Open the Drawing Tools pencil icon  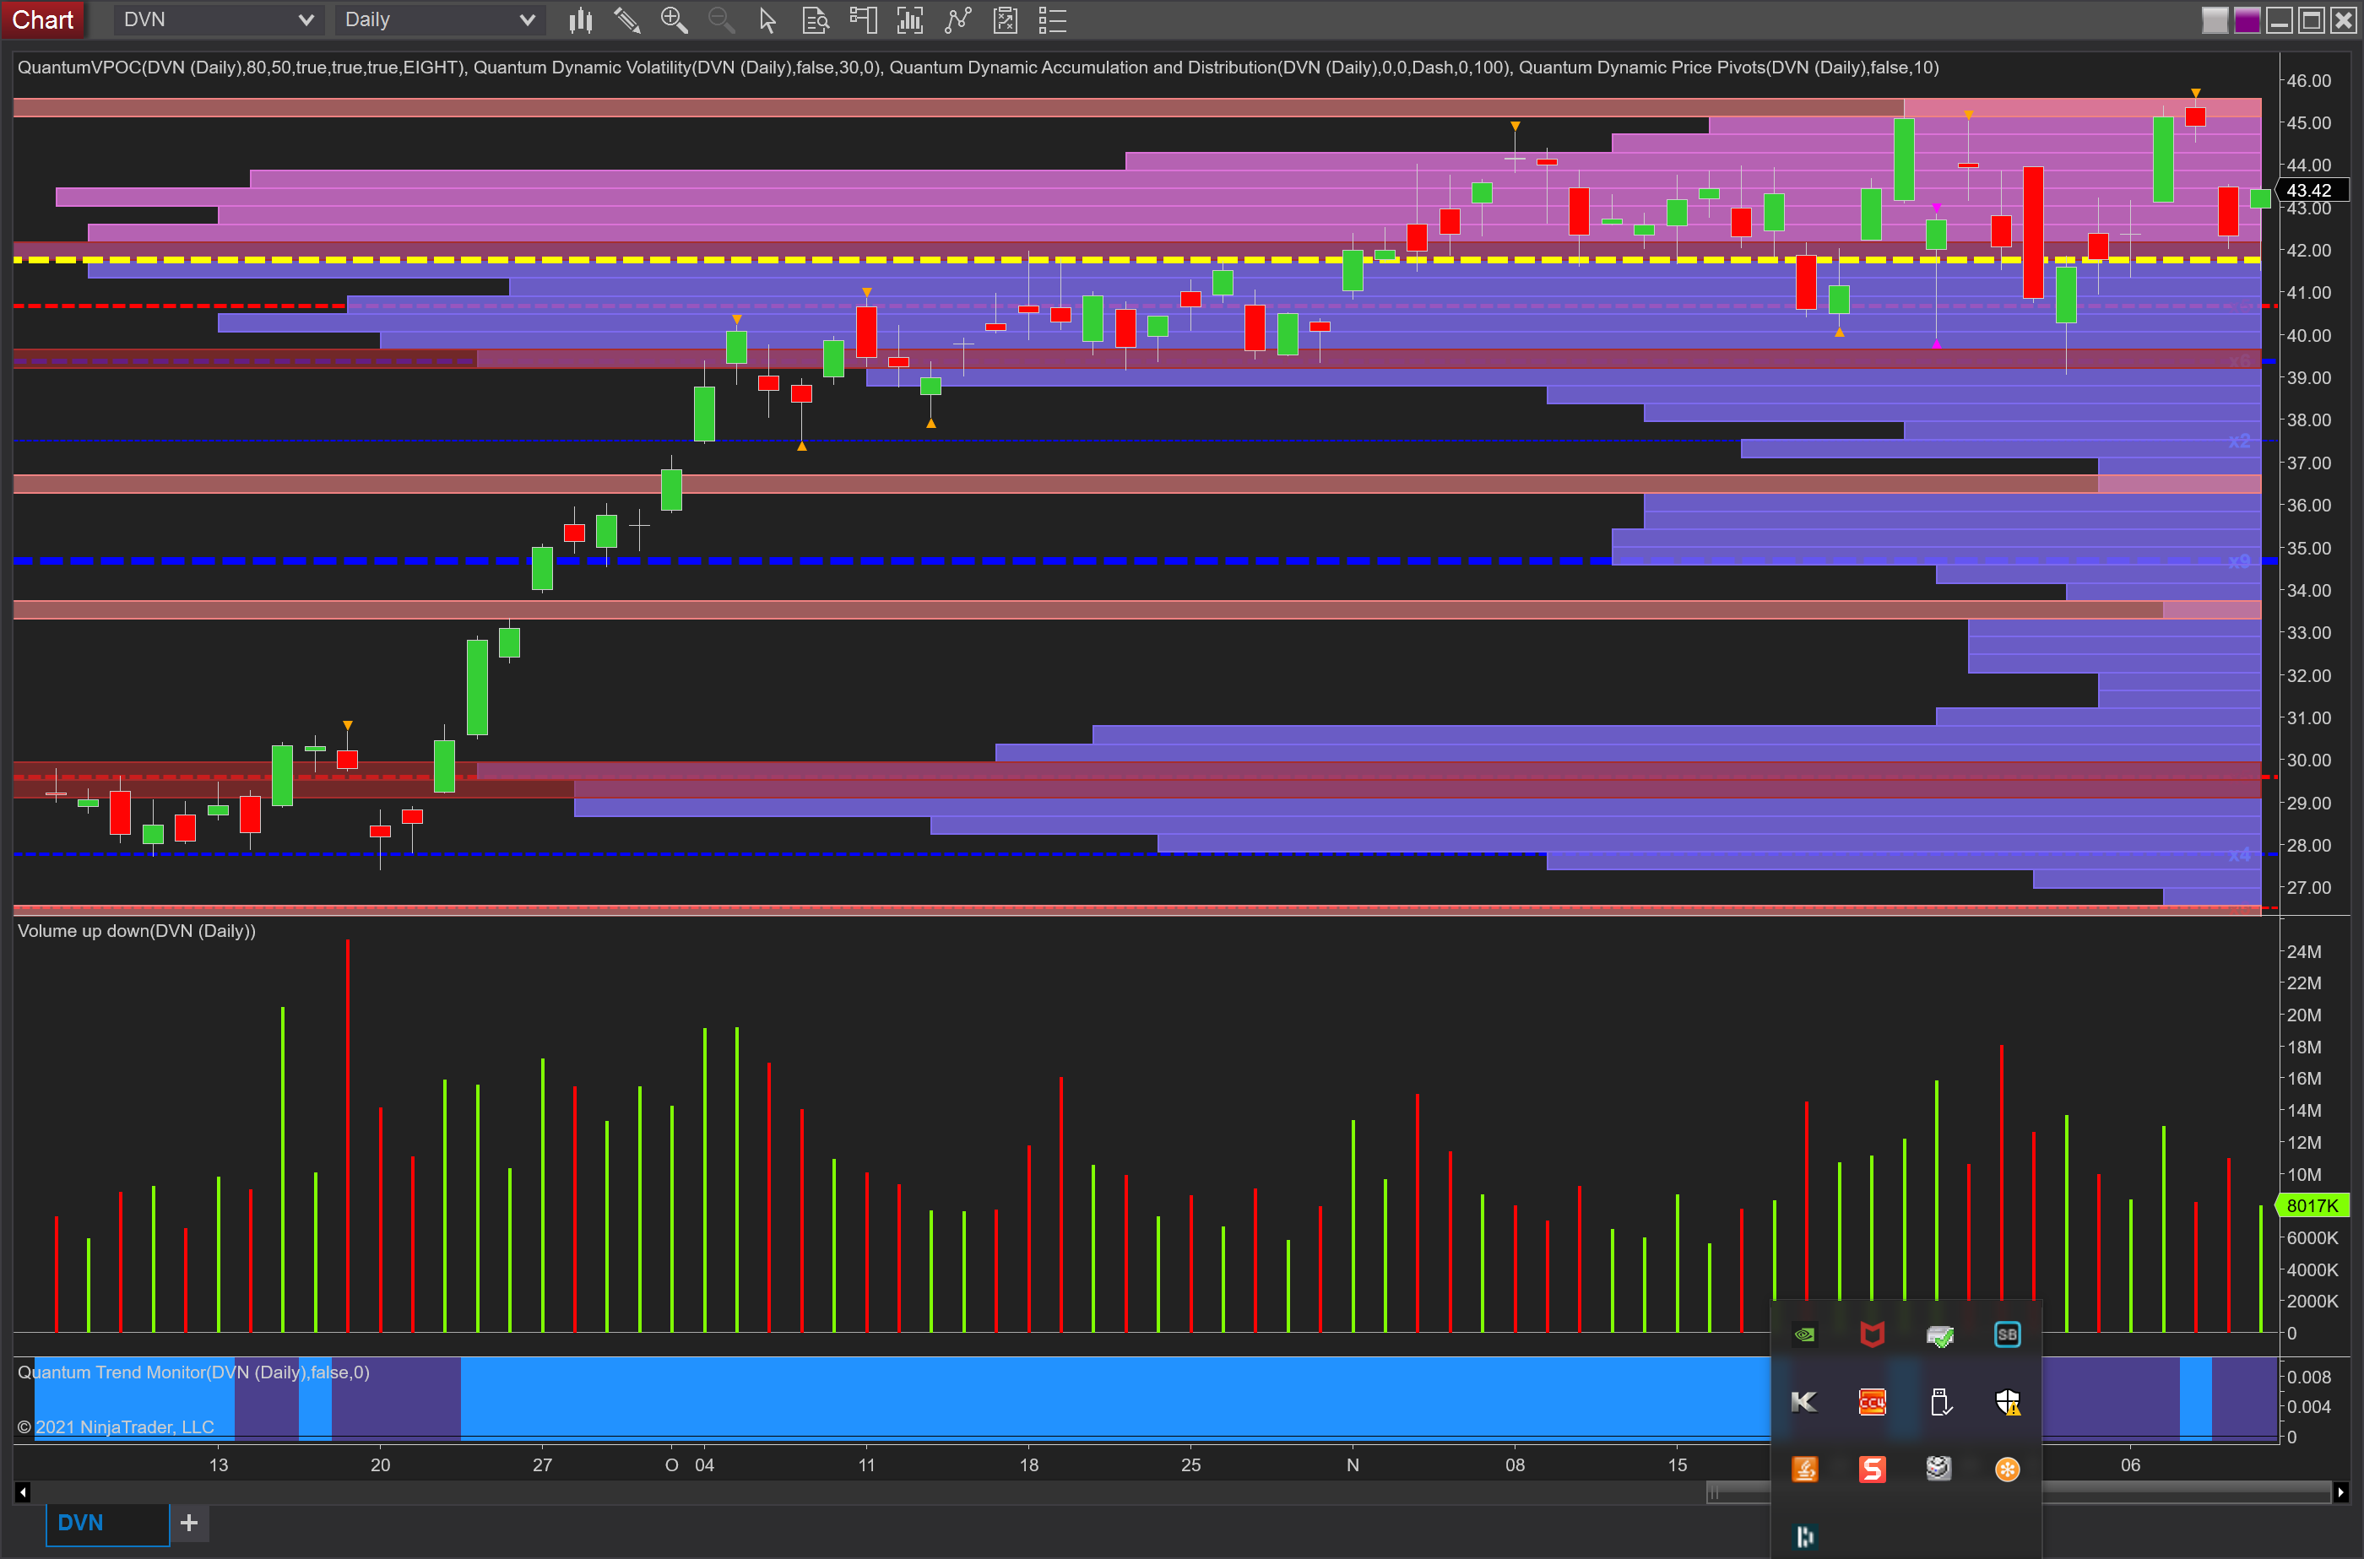pos(626,20)
